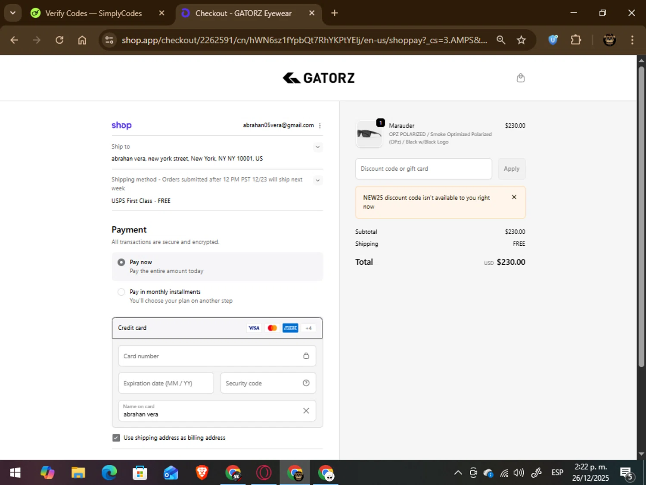Uncheck Use shipping address as billing address
Viewport: 646px width, 485px height.
116,438
